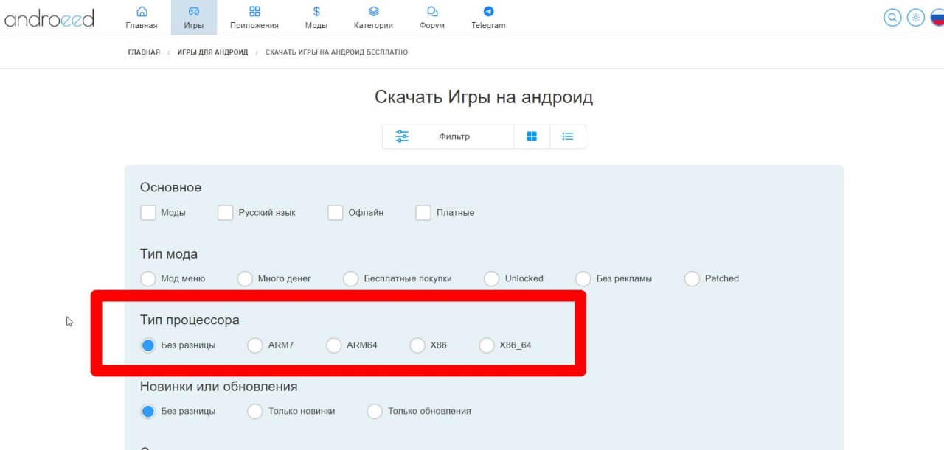Viewport: 944px width, 450px height.
Task: Select the Мод меню mod type
Action: tap(148, 279)
